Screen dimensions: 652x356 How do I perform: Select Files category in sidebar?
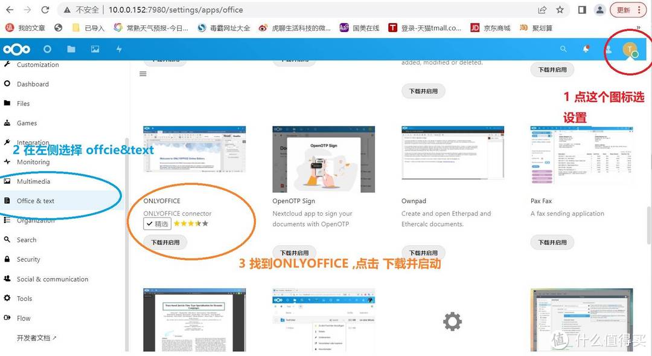(24, 104)
